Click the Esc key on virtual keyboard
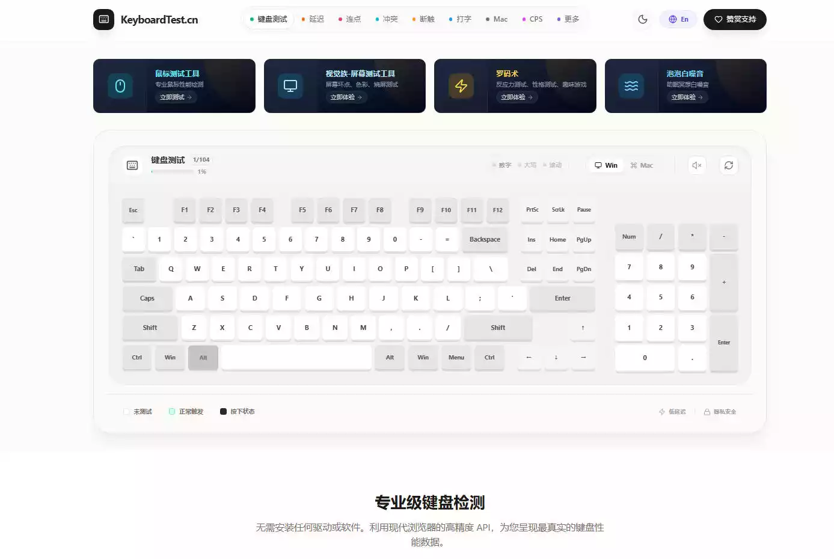This screenshot has width=834, height=559. click(133, 210)
